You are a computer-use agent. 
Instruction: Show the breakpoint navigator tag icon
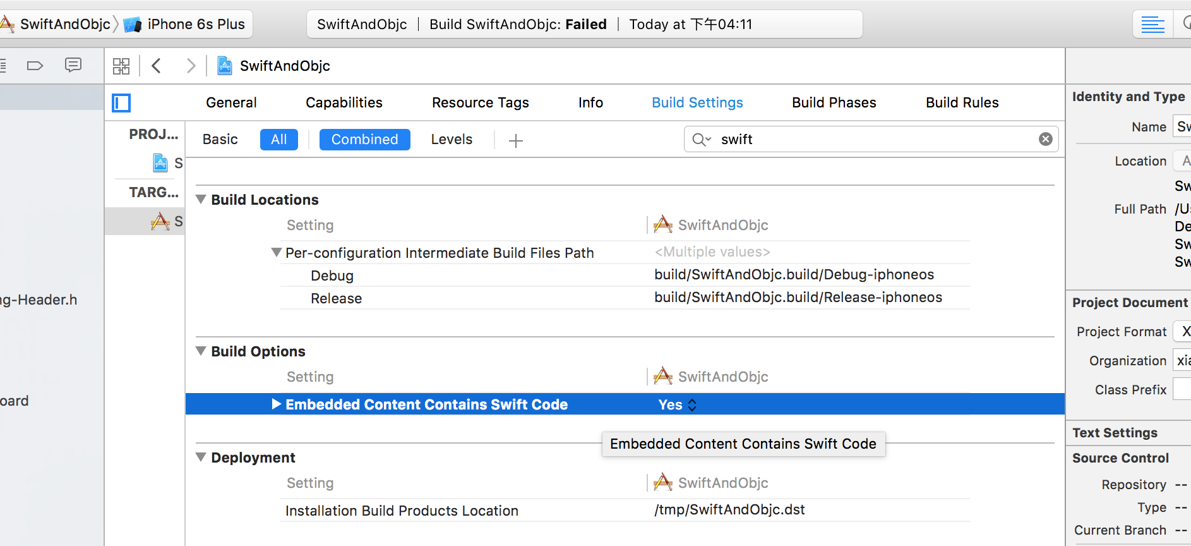pos(35,66)
